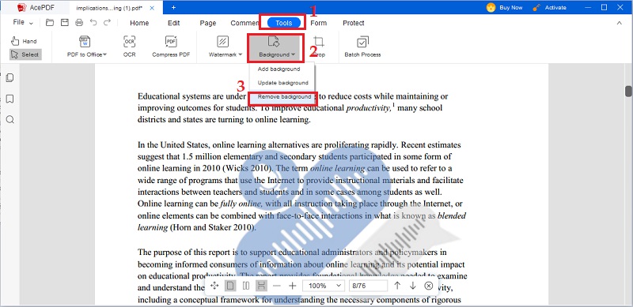Run the OCR tool
Screen dimensions: 633x307
tap(129, 47)
